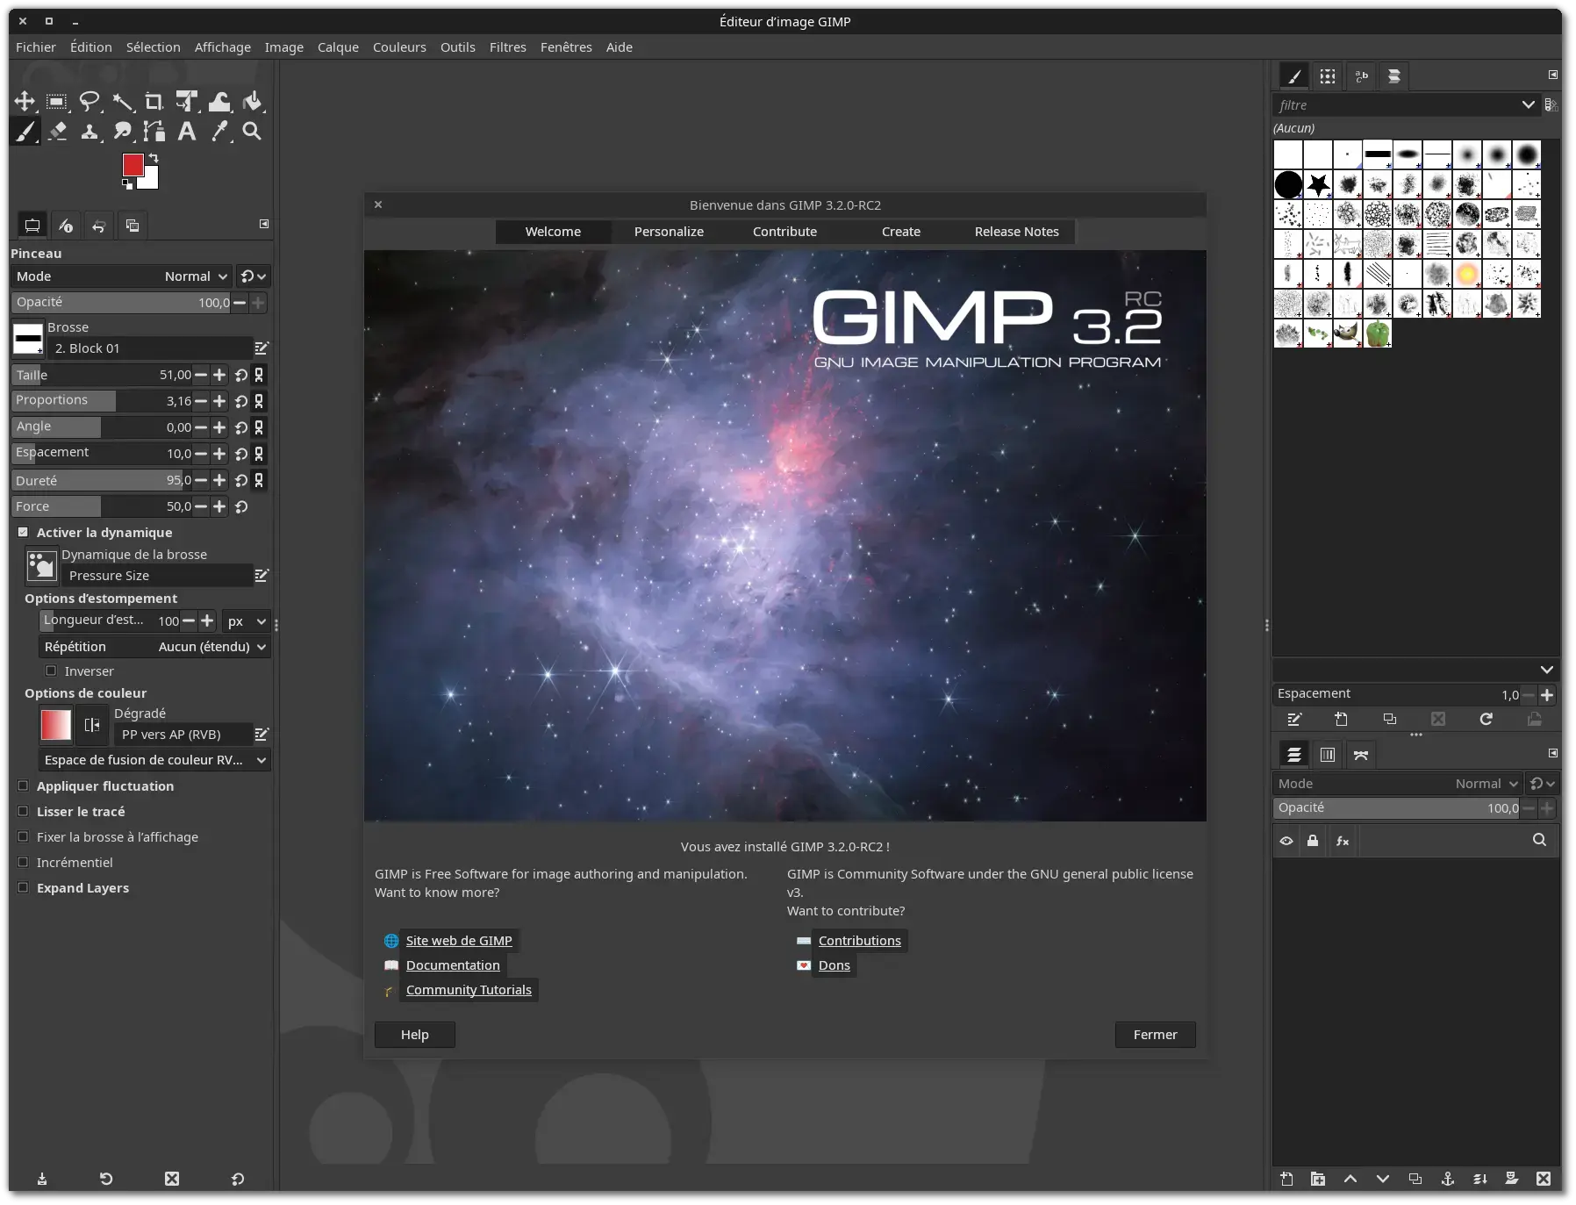Select the Zoom tool
1576x1205 pixels.
tap(252, 132)
